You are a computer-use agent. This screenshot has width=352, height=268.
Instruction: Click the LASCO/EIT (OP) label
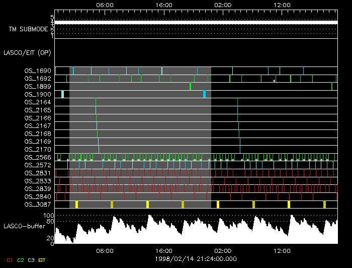point(28,52)
